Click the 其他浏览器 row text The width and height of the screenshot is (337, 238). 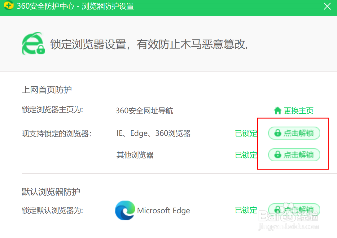135,155
